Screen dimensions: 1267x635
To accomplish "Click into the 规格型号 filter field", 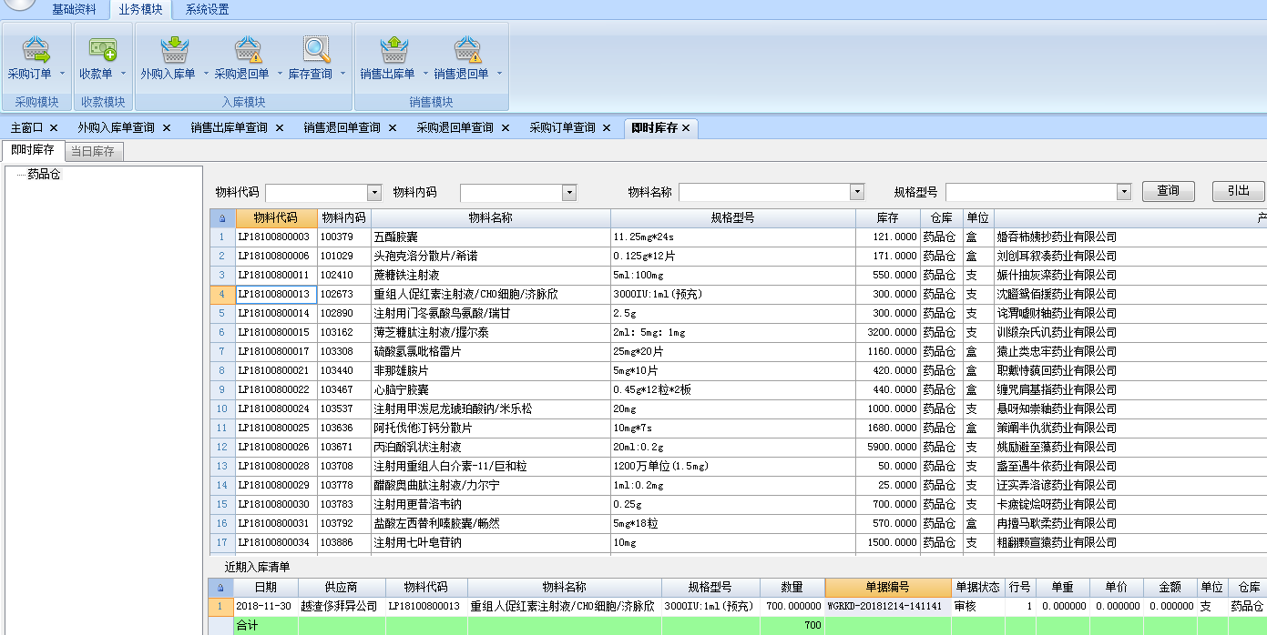I will coord(1031,192).
